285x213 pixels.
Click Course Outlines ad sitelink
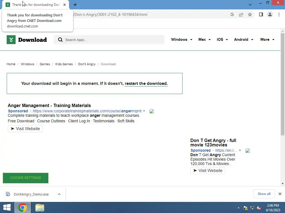tap(51, 121)
